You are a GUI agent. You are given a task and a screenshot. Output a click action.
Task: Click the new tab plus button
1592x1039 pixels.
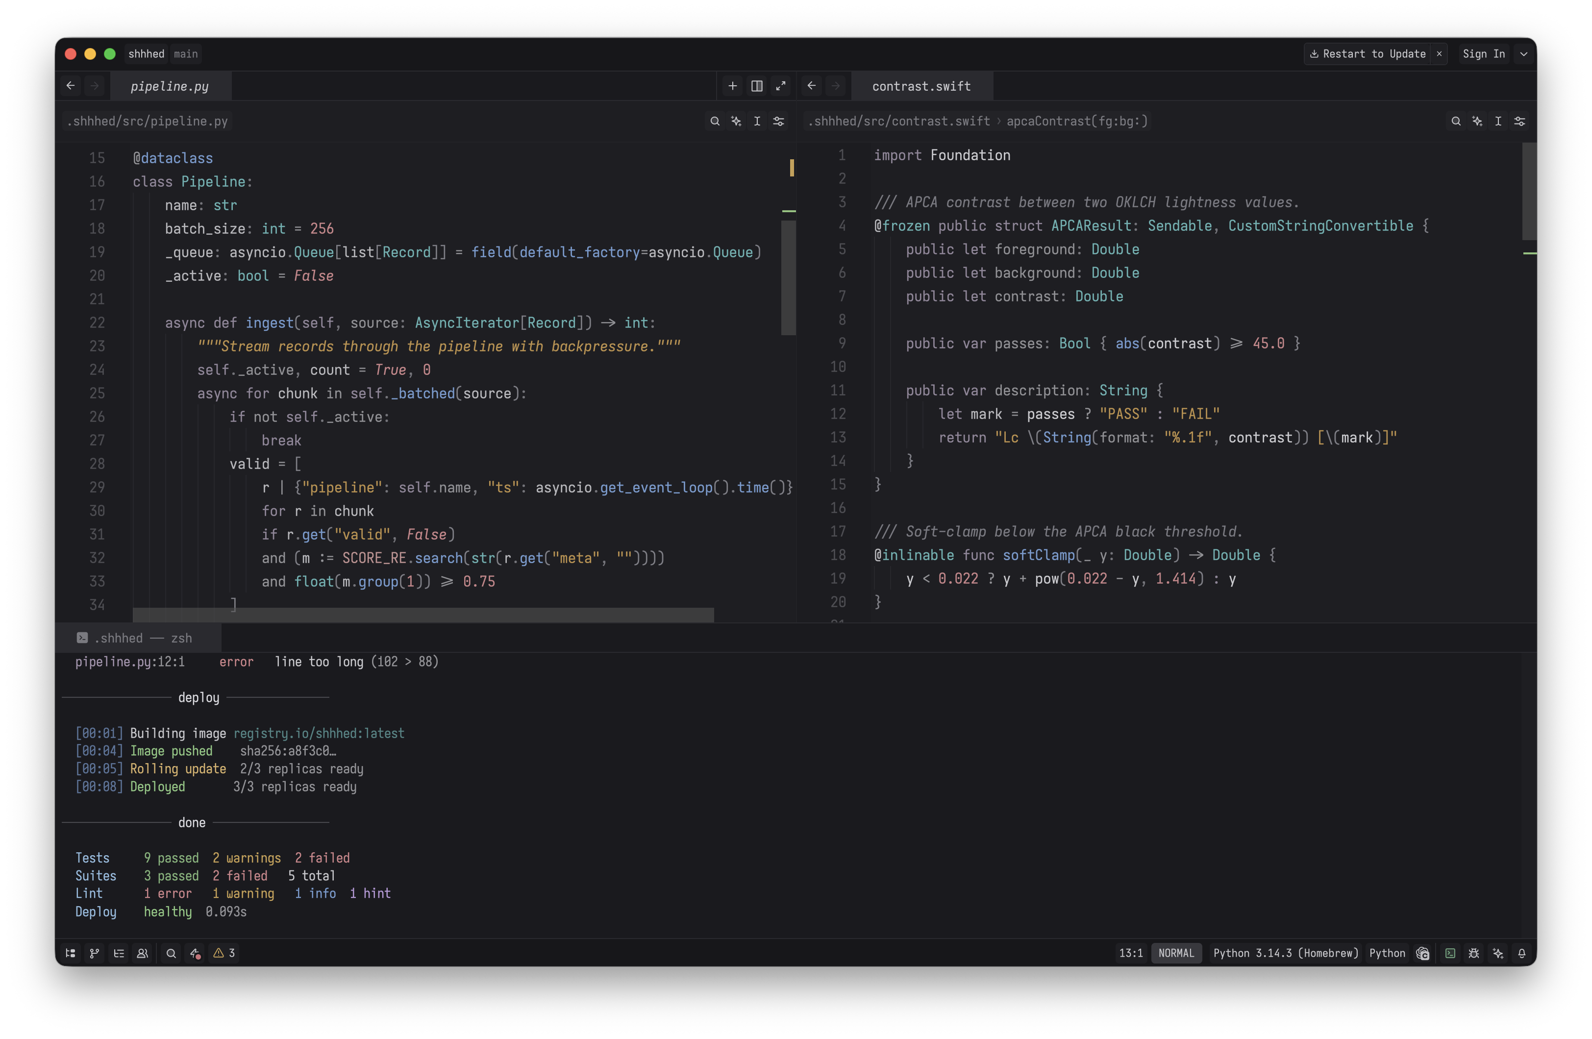[x=732, y=86]
